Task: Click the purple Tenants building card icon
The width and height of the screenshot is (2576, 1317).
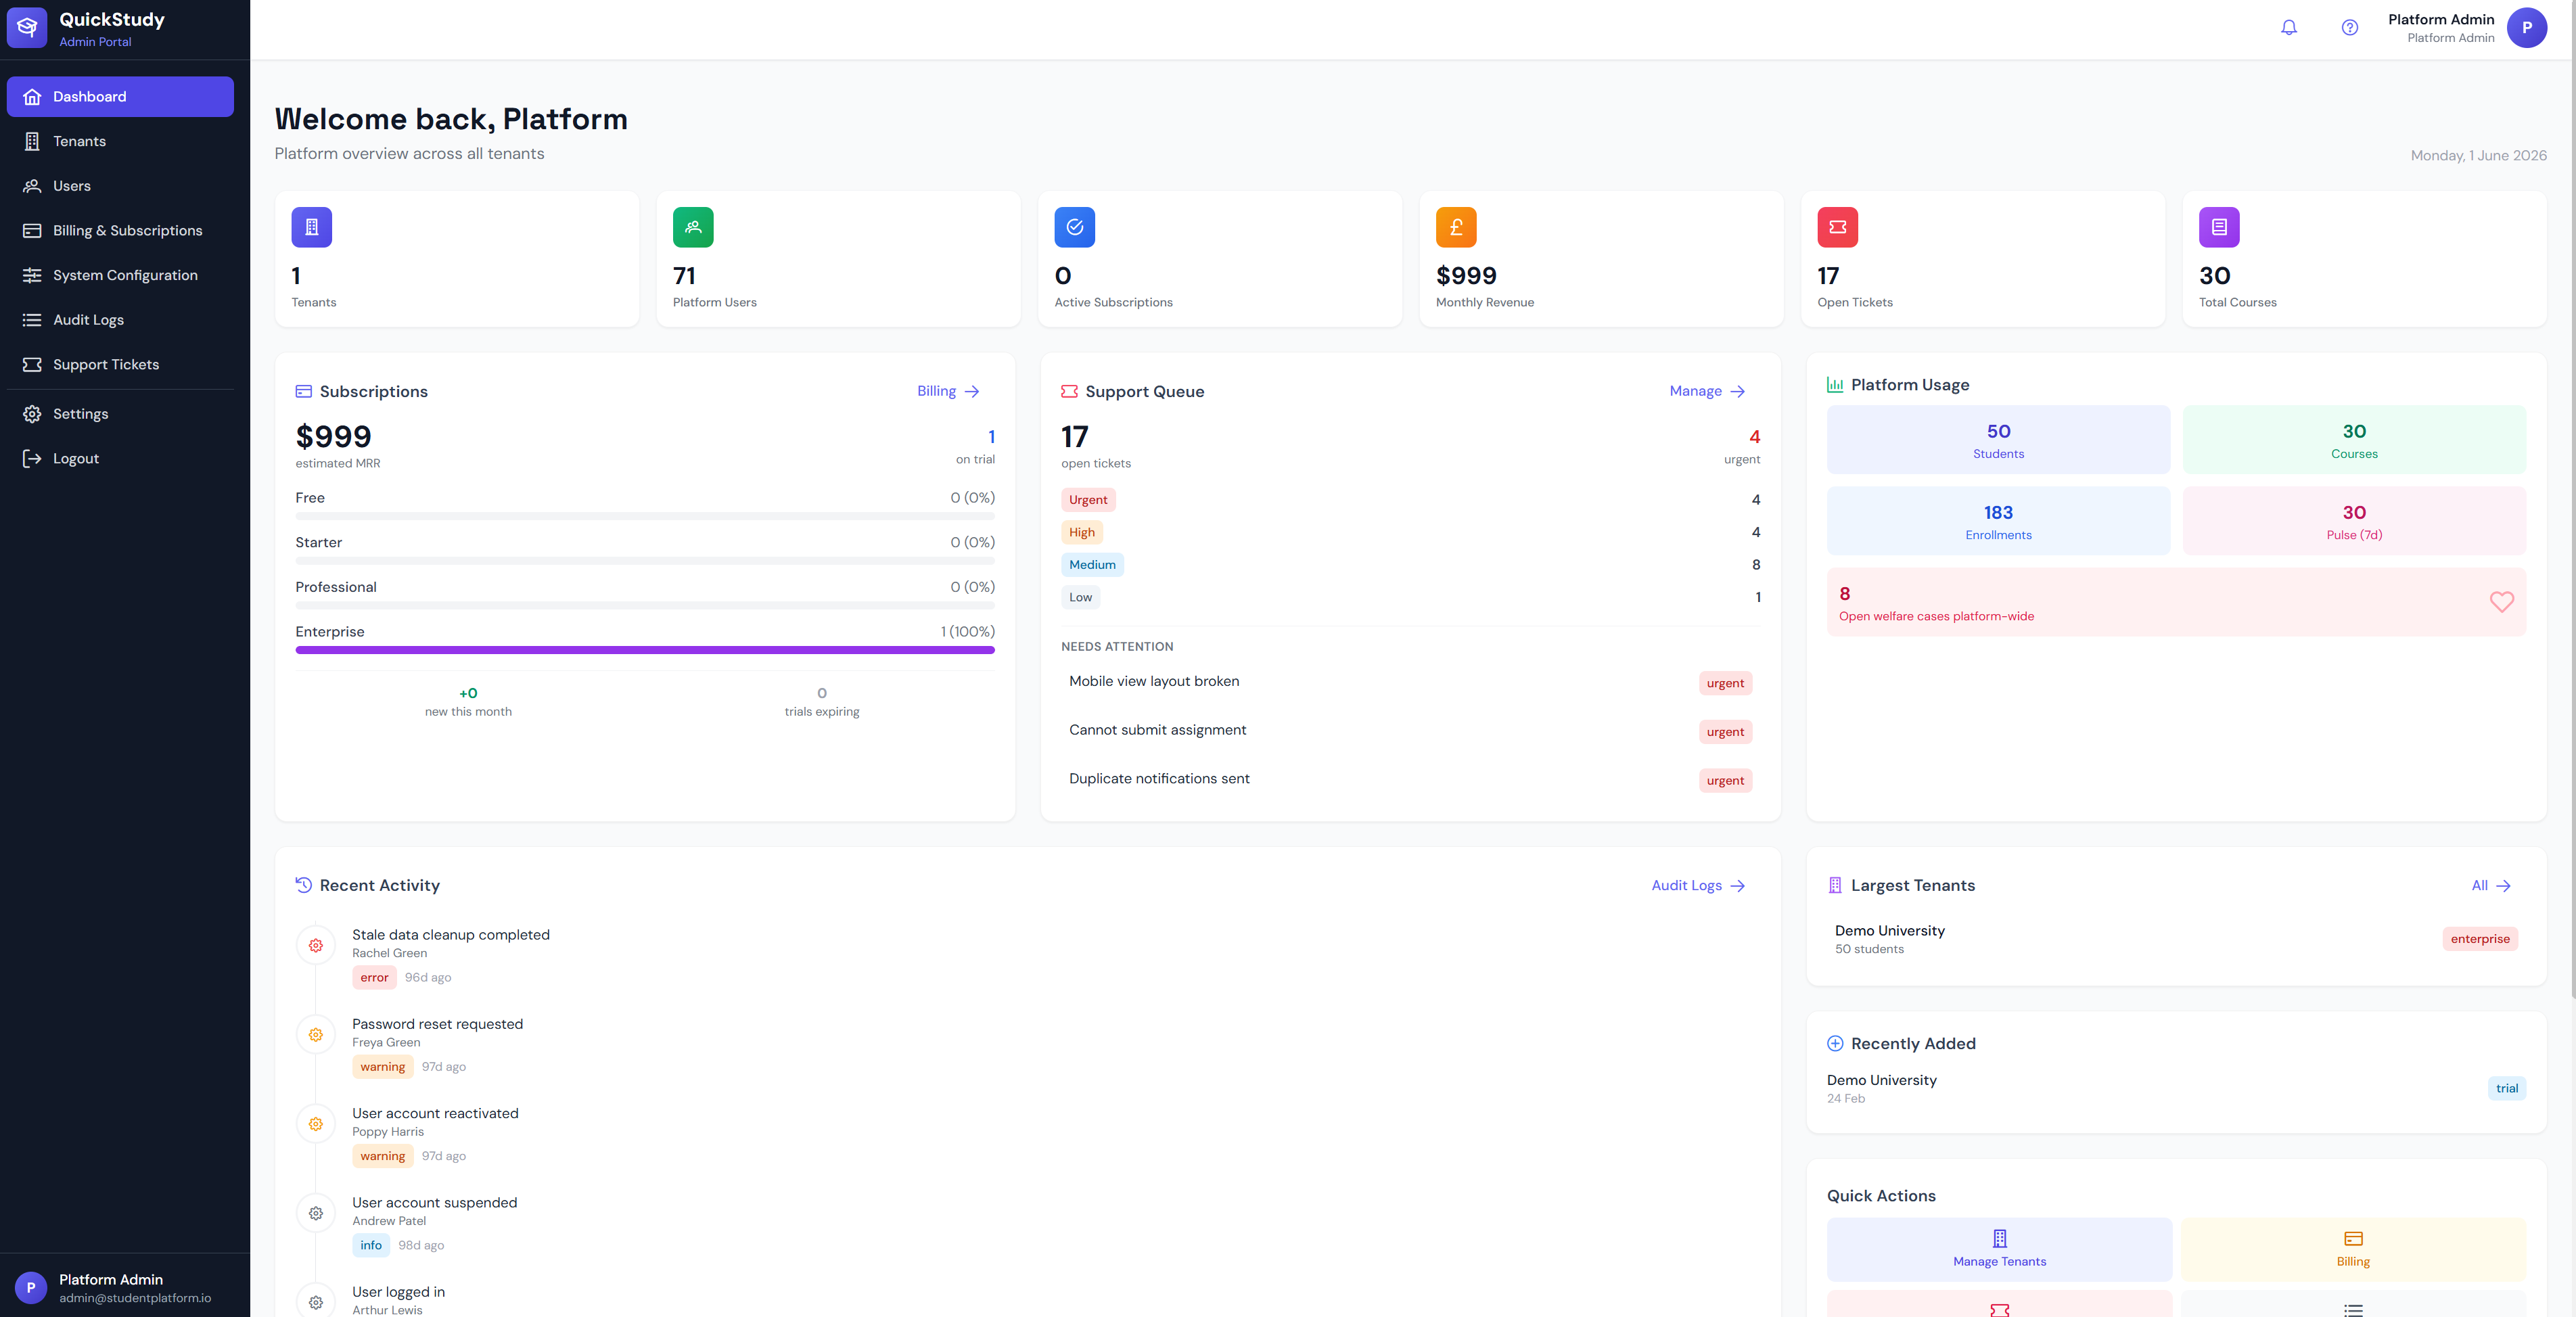Action: pyautogui.click(x=312, y=227)
